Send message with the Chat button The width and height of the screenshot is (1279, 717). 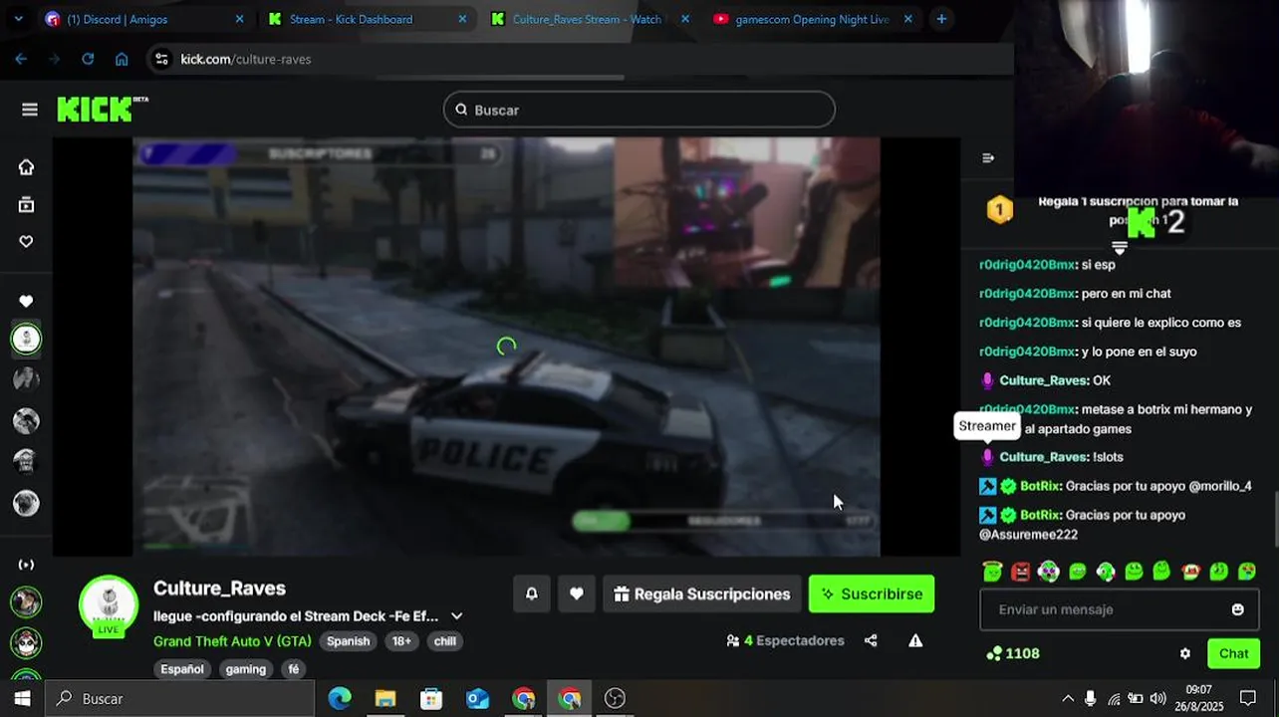tap(1233, 653)
